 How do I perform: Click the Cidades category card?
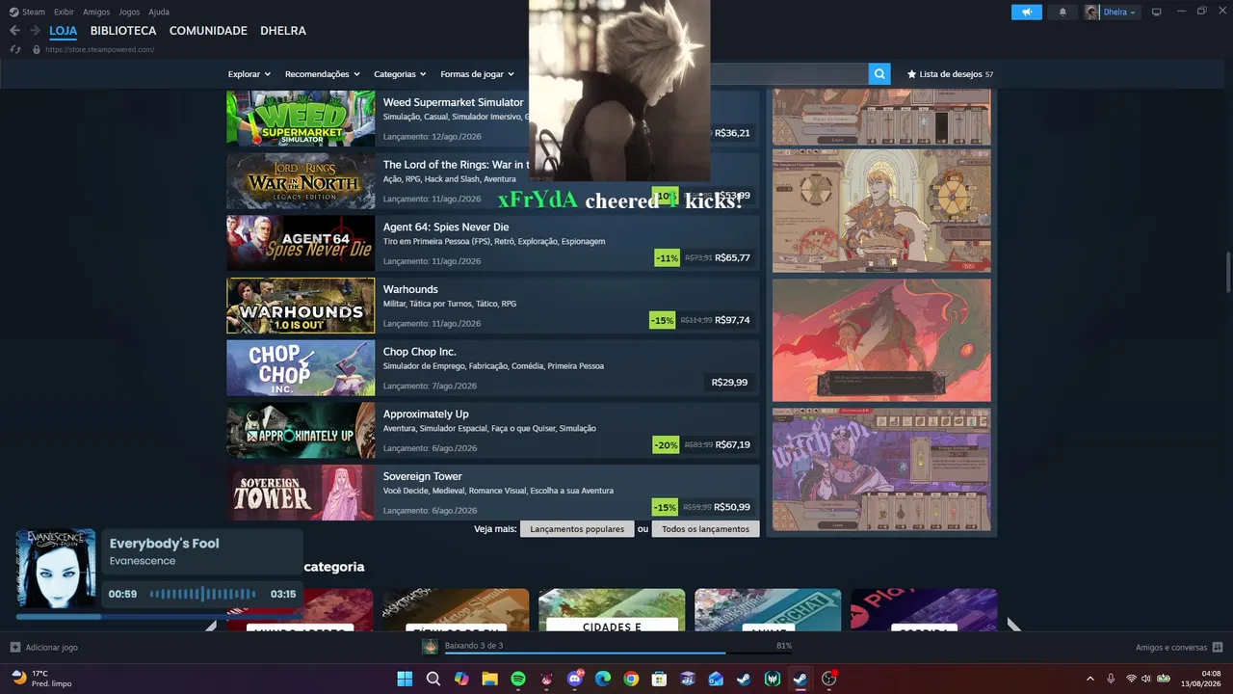pyautogui.click(x=612, y=610)
